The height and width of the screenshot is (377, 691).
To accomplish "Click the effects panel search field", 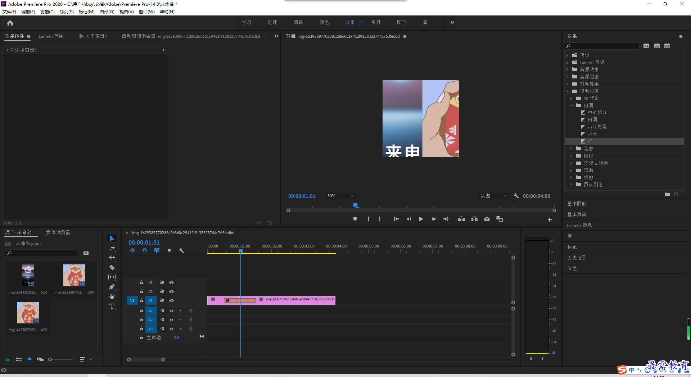I will (x=602, y=46).
